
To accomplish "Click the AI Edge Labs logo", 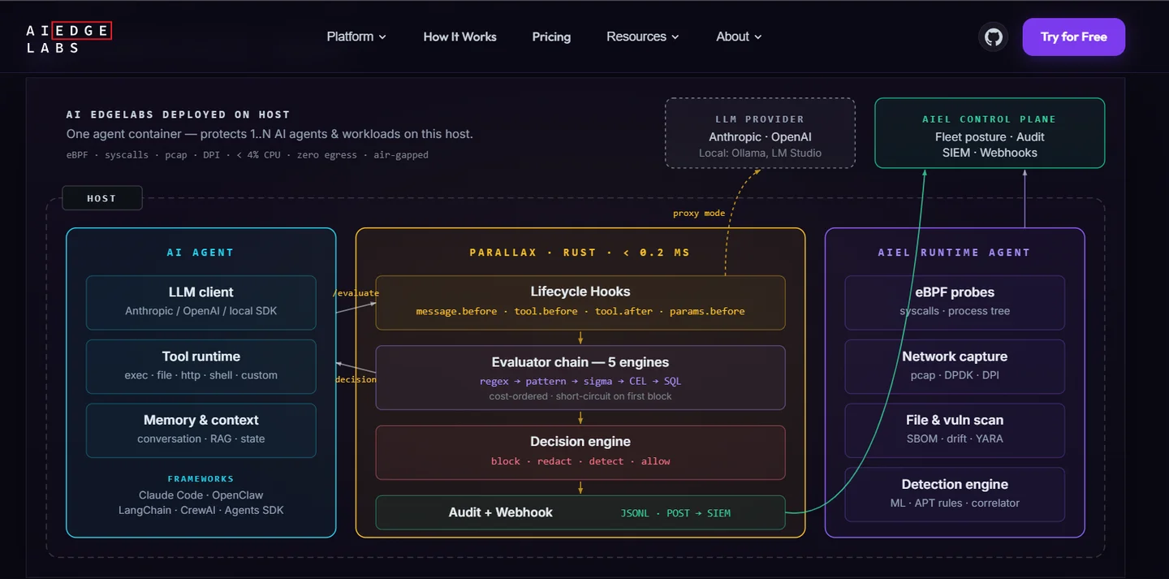I will tap(68, 38).
